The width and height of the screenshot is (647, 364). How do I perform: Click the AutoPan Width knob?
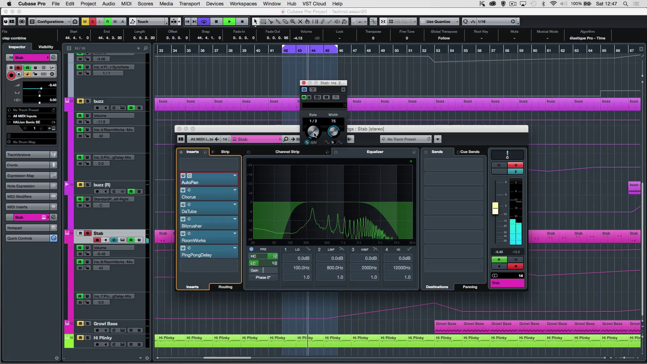(333, 132)
